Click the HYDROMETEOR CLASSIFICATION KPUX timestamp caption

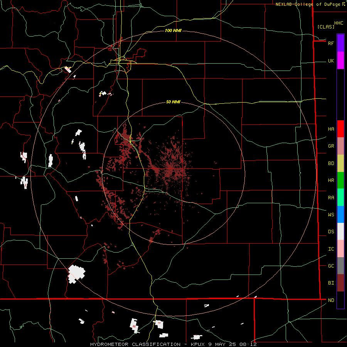point(173,344)
